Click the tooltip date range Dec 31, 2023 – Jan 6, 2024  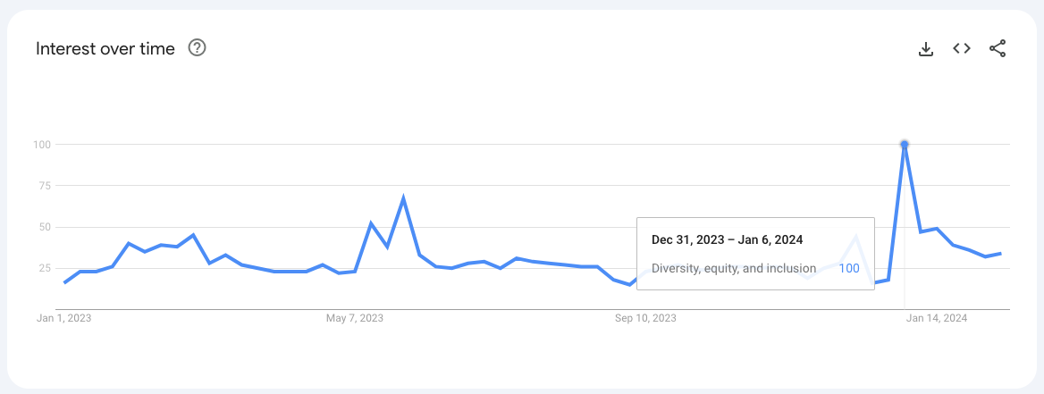tap(727, 239)
